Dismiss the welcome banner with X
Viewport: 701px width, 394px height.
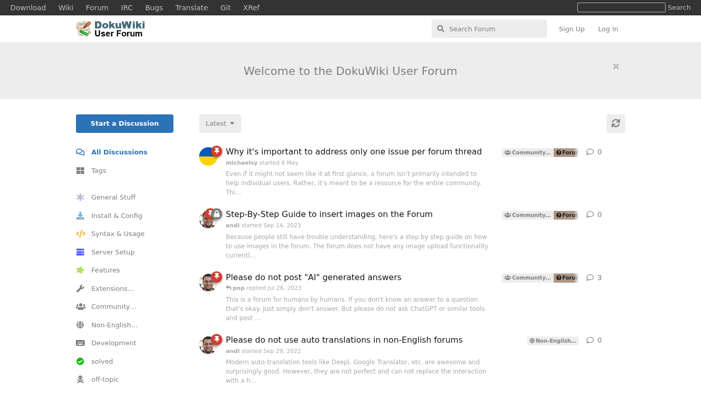click(616, 67)
